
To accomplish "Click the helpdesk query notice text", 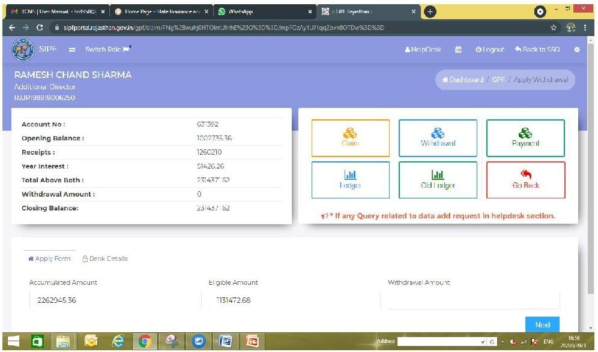I will coord(438,216).
